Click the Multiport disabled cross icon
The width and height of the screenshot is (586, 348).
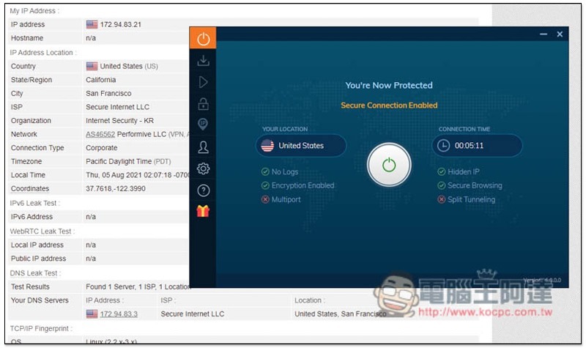click(x=265, y=199)
